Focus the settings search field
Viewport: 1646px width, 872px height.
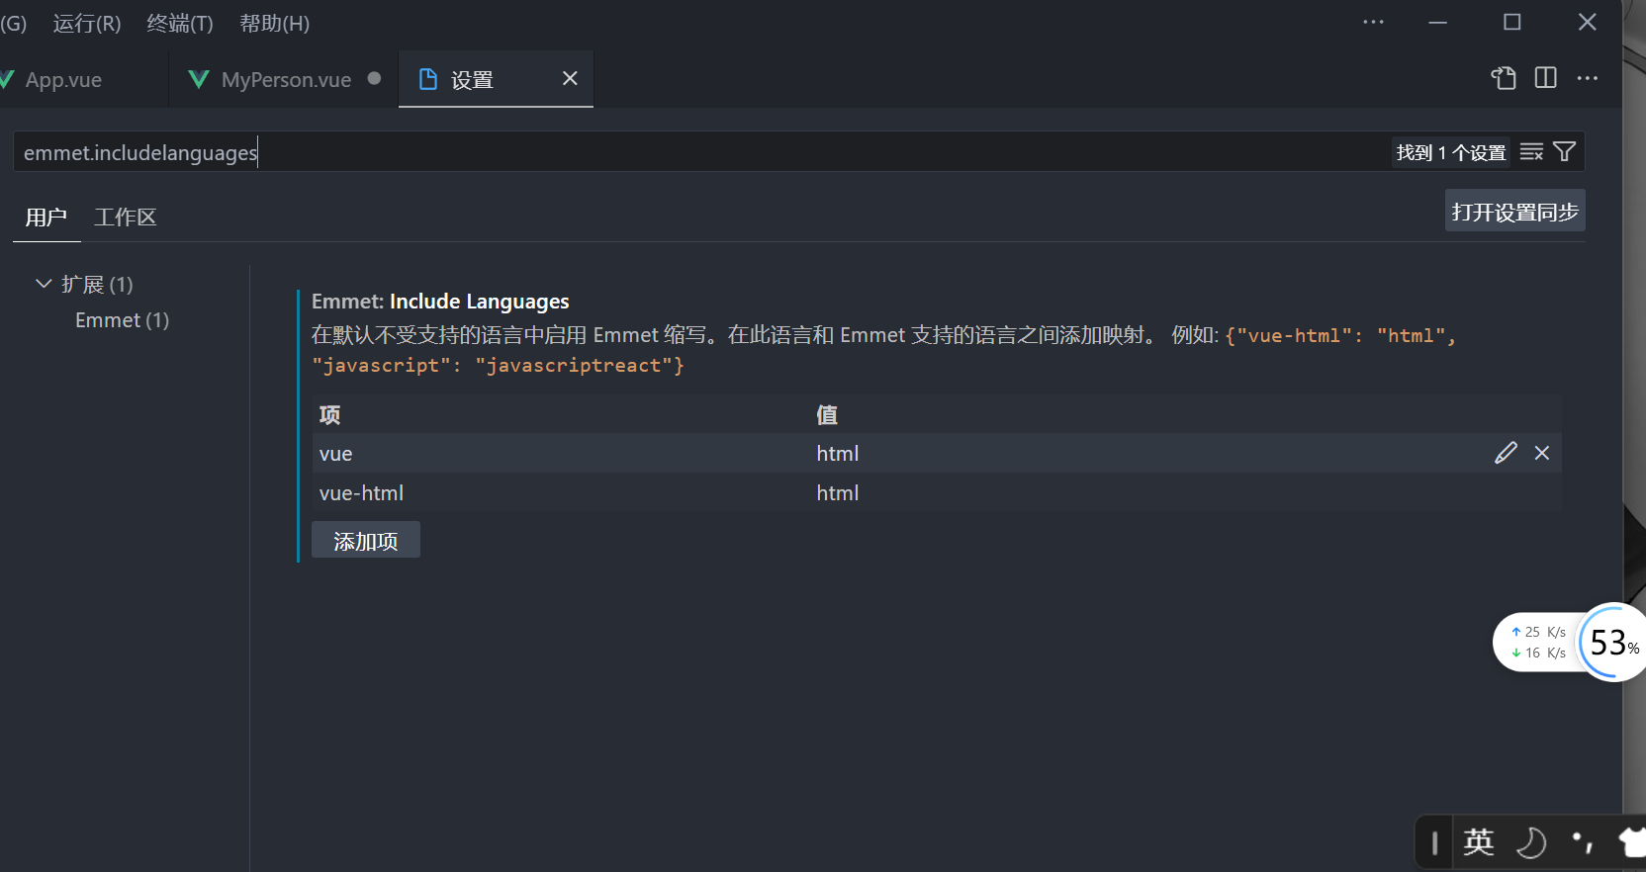point(692,152)
